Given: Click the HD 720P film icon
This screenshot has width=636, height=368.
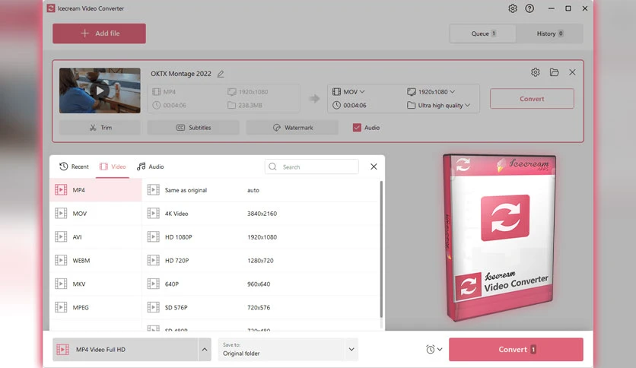Looking at the screenshot, I should pyautogui.click(x=154, y=260).
